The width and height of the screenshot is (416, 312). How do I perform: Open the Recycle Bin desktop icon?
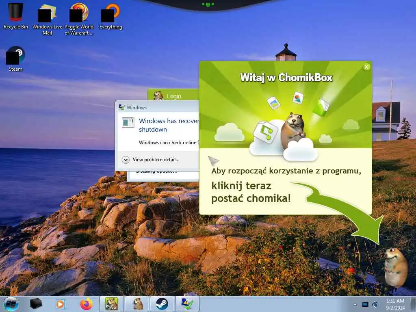click(x=16, y=16)
